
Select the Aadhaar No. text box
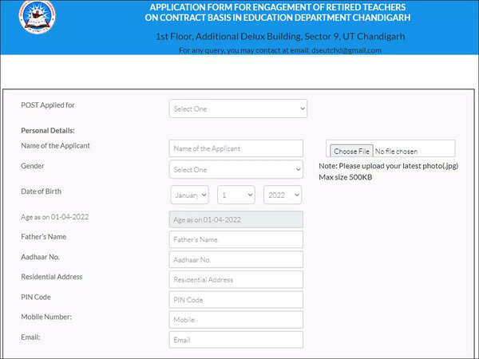(x=236, y=260)
